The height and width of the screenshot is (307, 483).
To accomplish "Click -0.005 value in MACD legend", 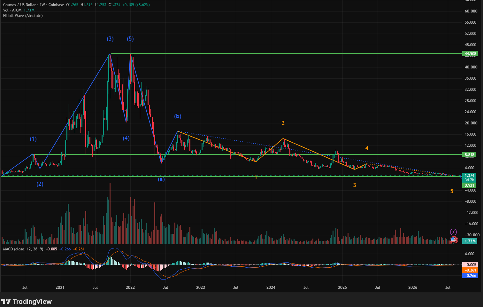I will tap(51, 249).
